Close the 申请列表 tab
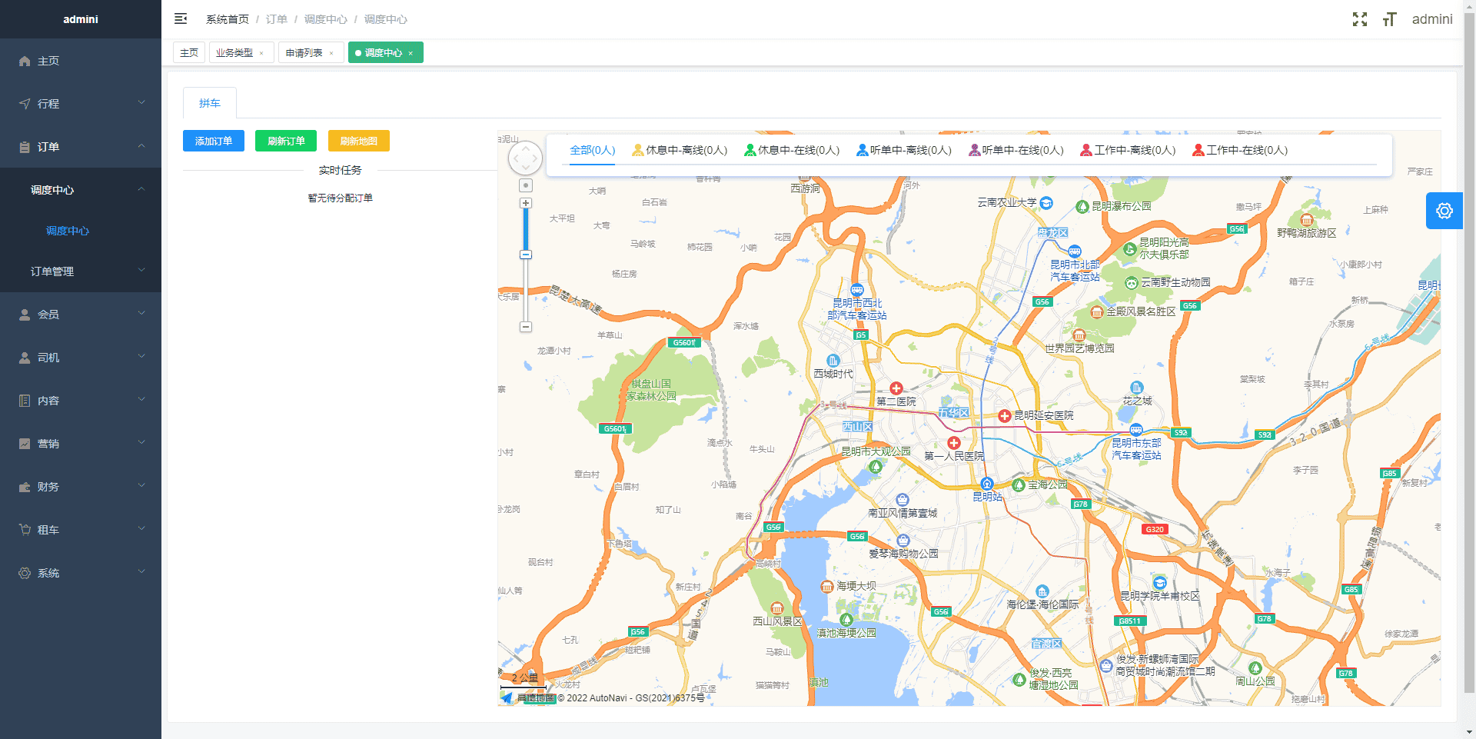The width and height of the screenshot is (1476, 739). (x=331, y=53)
